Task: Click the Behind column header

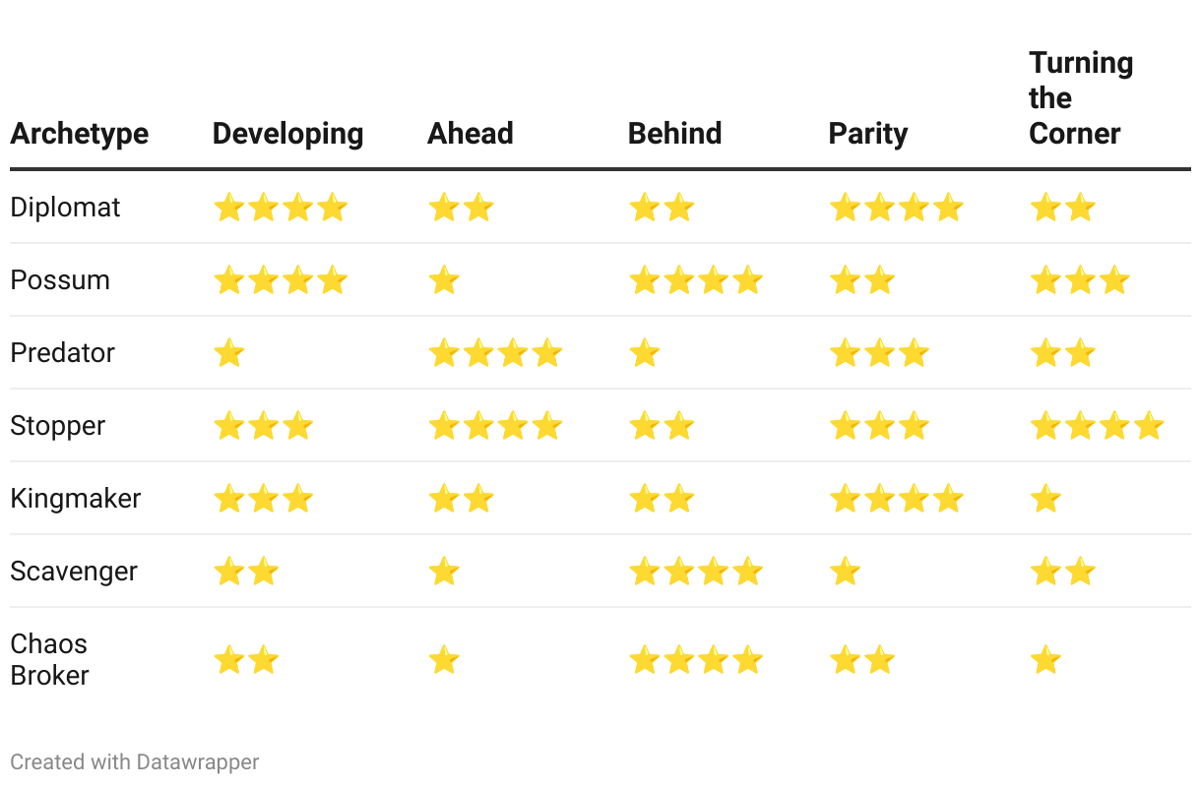Action: (x=675, y=134)
